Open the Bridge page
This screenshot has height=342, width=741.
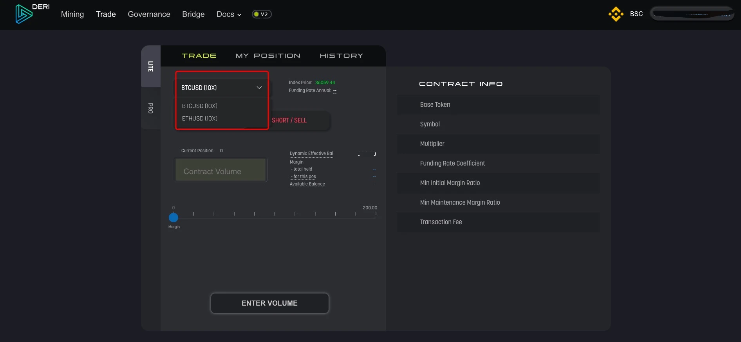point(193,14)
